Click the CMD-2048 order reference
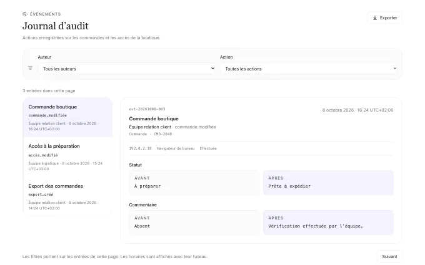Viewport: 425px width, 265px height. click(x=163, y=134)
